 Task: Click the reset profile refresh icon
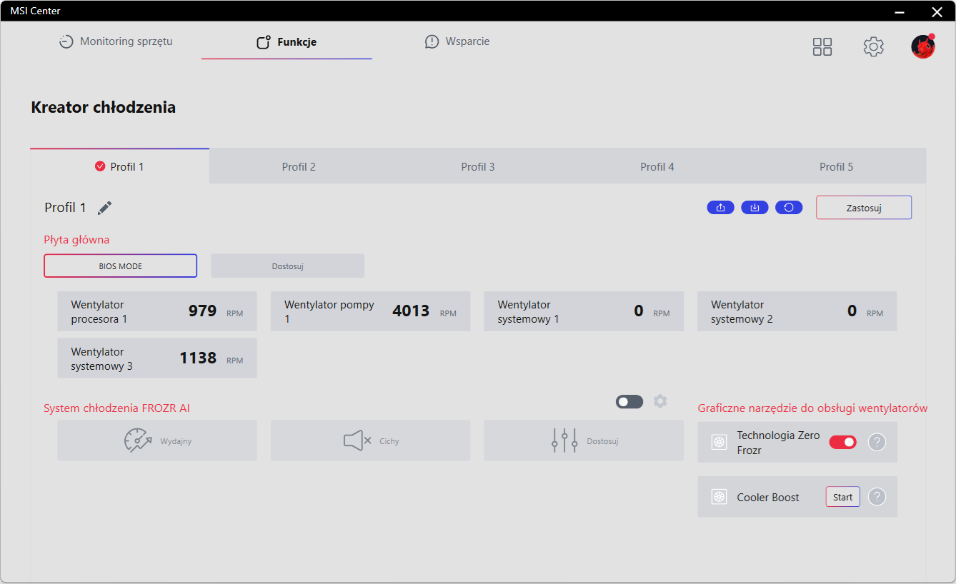click(x=789, y=208)
